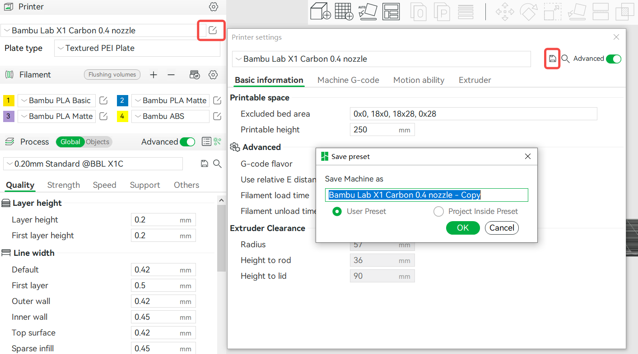Open the Motion ability tab
Image resolution: width=638 pixels, height=354 pixels.
point(419,80)
